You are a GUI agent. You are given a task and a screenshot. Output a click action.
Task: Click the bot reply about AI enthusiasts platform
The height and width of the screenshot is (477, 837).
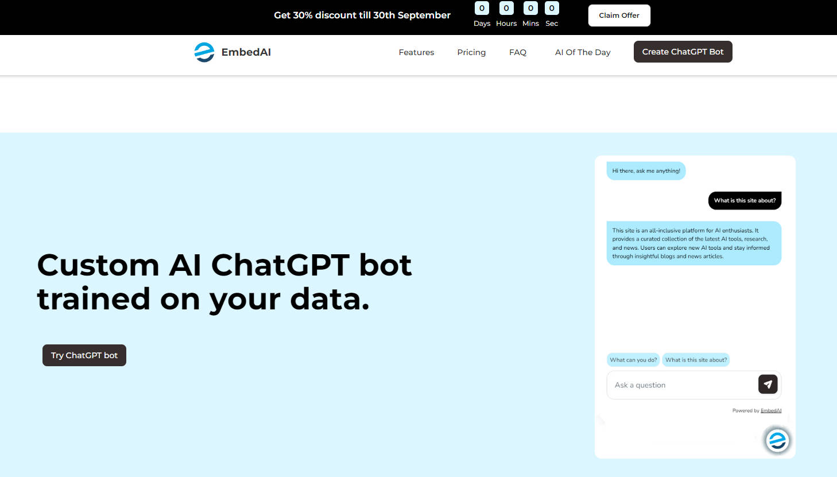click(693, 243)
